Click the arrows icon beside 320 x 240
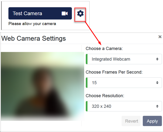 [x=157, y=106]
